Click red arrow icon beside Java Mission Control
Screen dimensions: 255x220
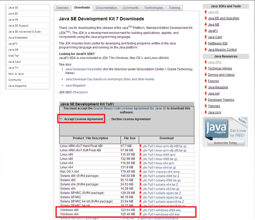pos(206,49)
